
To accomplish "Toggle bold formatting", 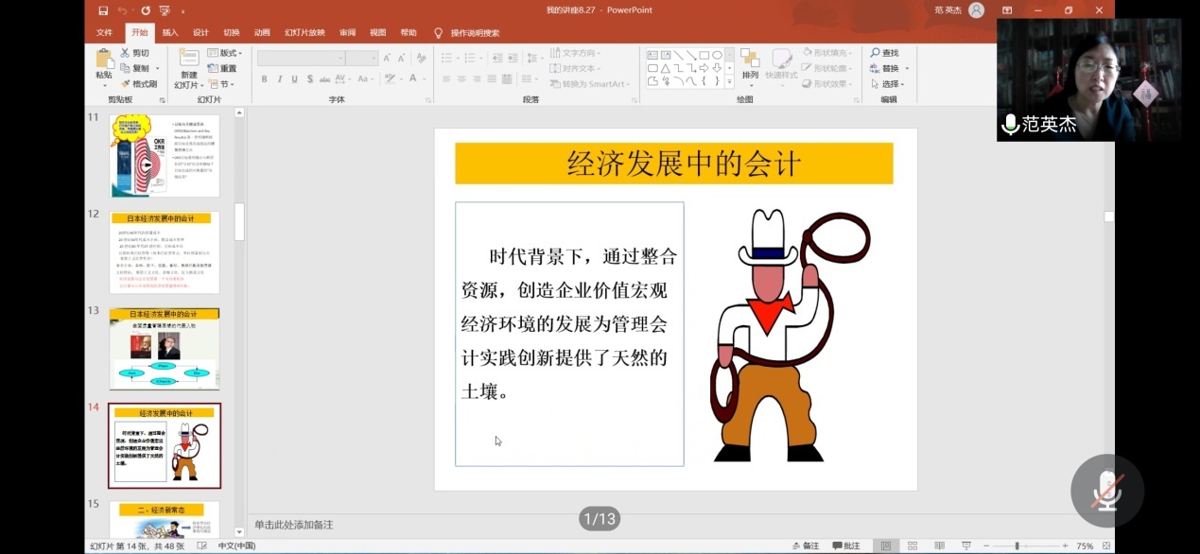I will [x=265, y=79].
